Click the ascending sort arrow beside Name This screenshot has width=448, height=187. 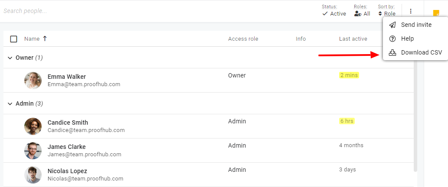click(x=45, y=39)
